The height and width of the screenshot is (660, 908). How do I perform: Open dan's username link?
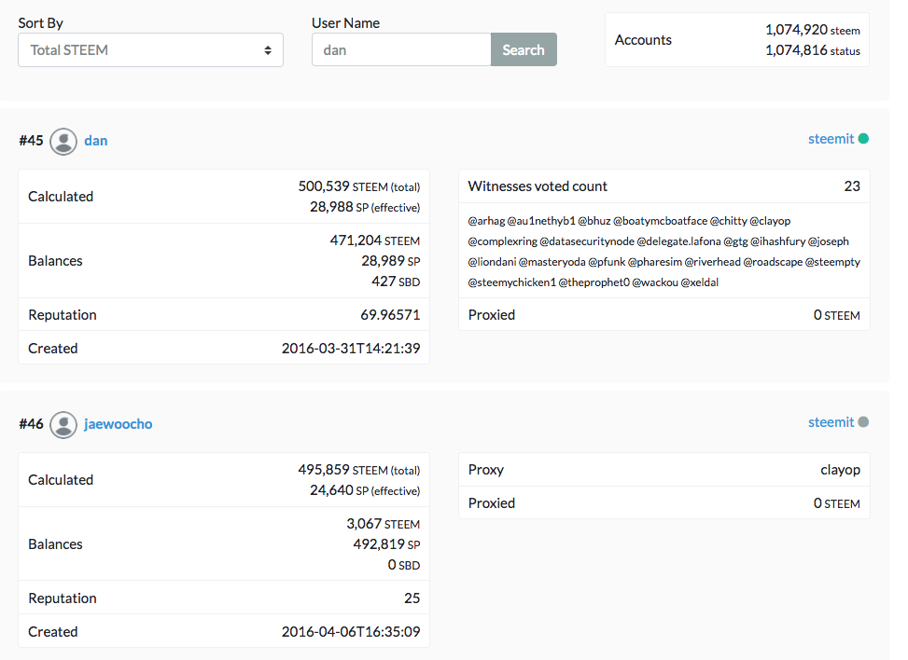click(96, 141)
